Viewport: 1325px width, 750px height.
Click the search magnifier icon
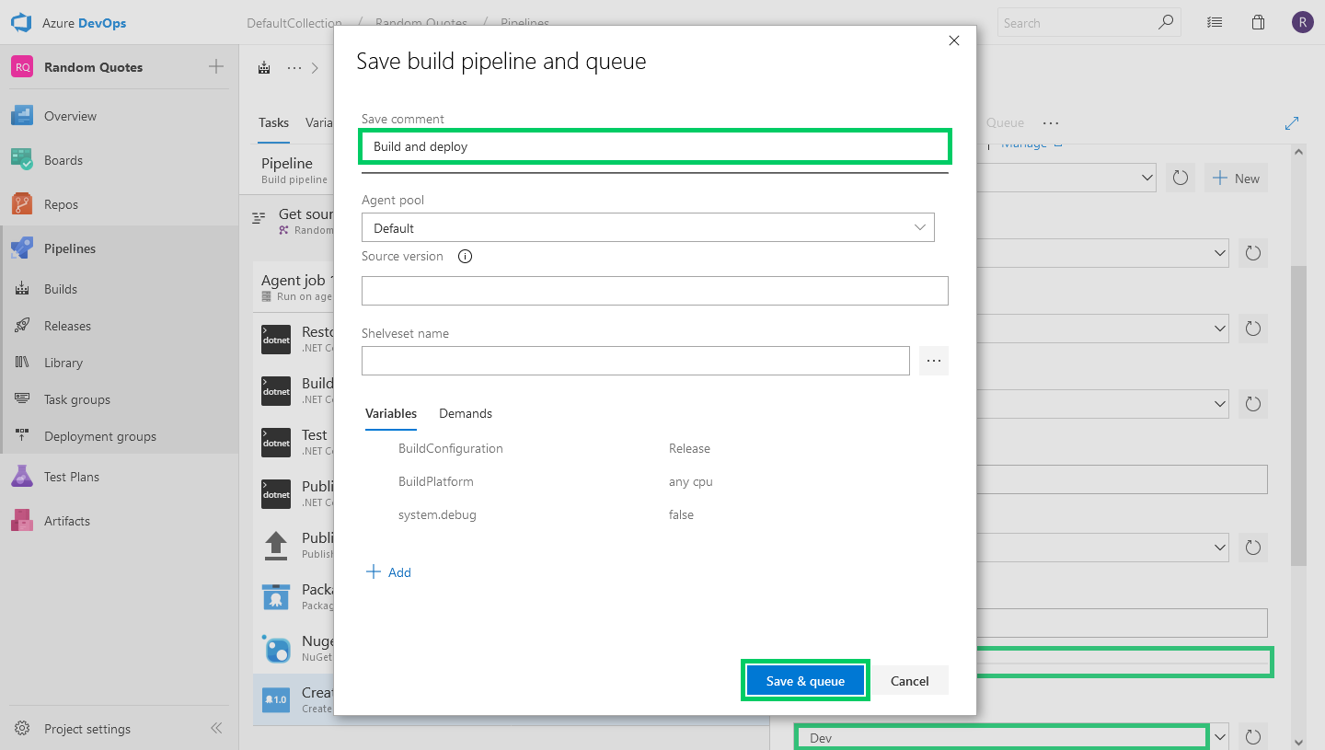click(x=1166, y=23)
